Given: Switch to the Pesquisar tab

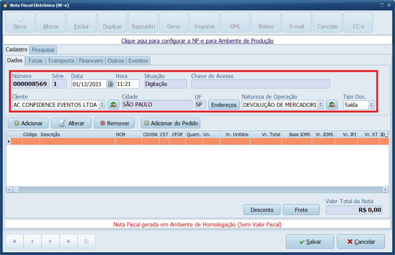Looking at the screenshot, I should pyautogui.click(x=44, y=50).
